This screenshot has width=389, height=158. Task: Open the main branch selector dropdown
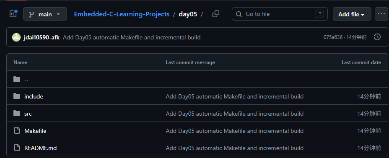[x=45, y=14]
